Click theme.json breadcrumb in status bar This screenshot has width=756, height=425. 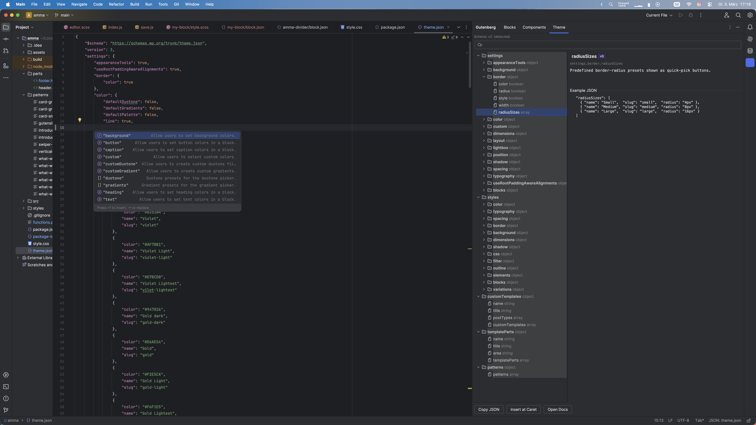(39, 420)
